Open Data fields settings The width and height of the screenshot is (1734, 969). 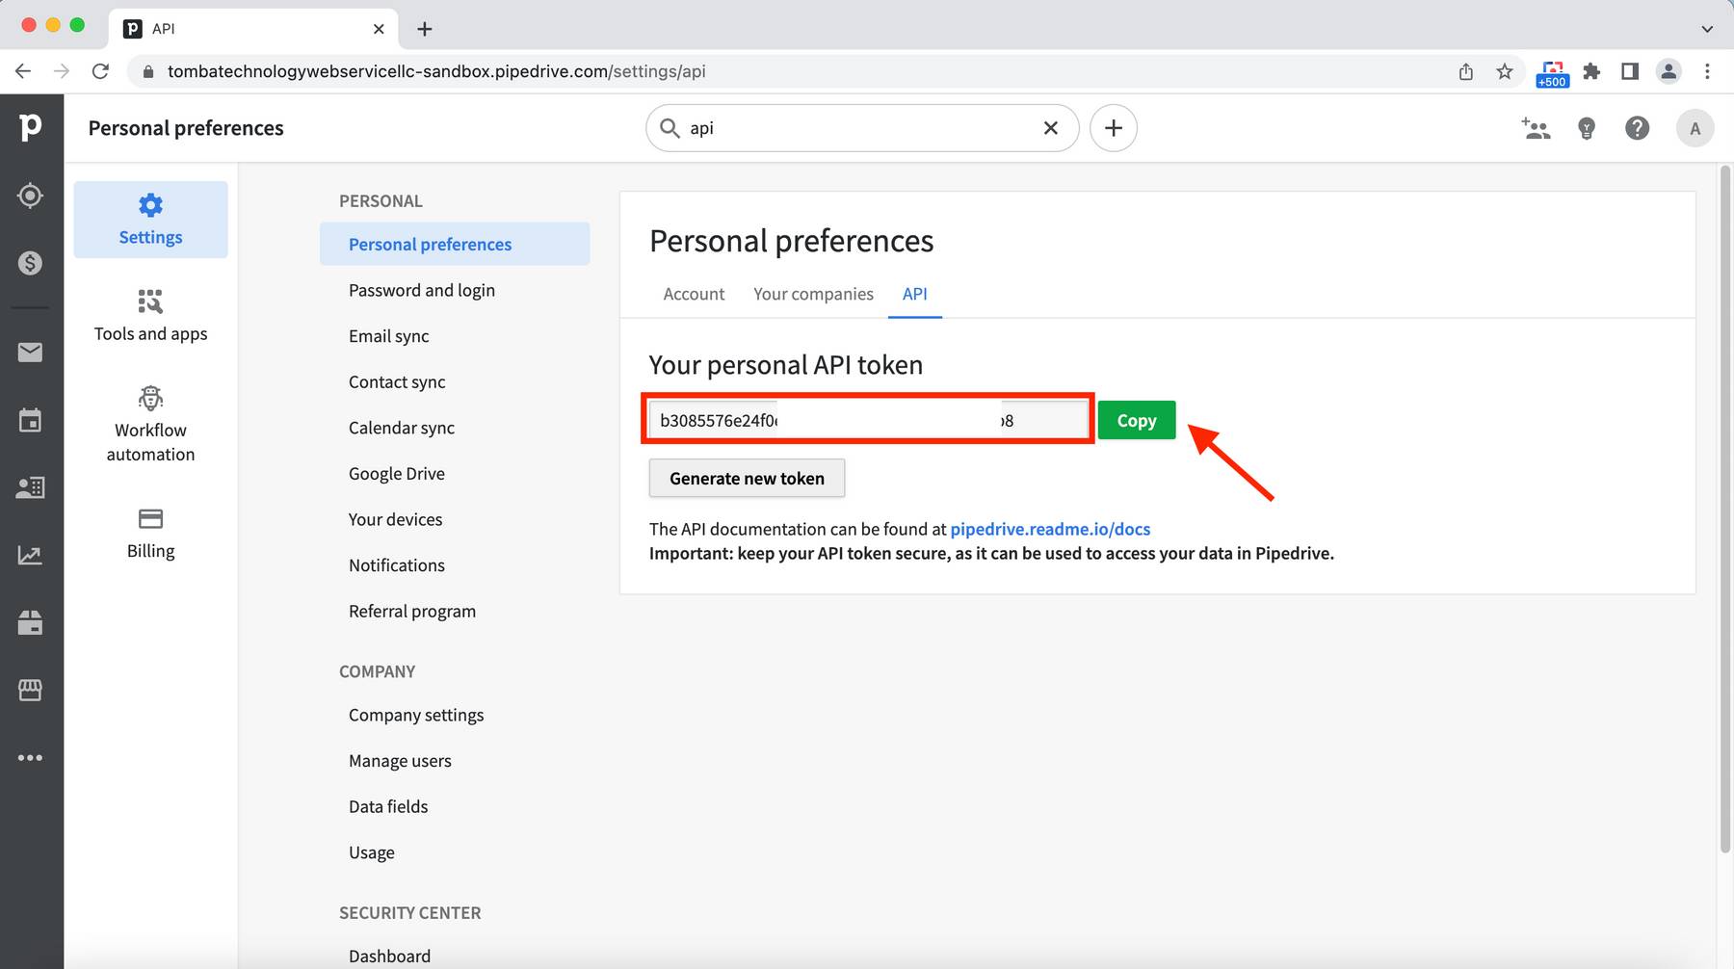pos(388,806)
